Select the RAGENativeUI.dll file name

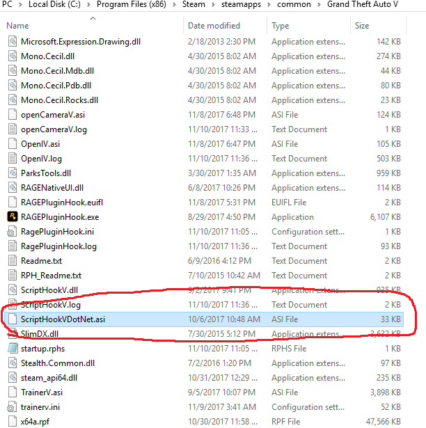(x=52, y=188)
